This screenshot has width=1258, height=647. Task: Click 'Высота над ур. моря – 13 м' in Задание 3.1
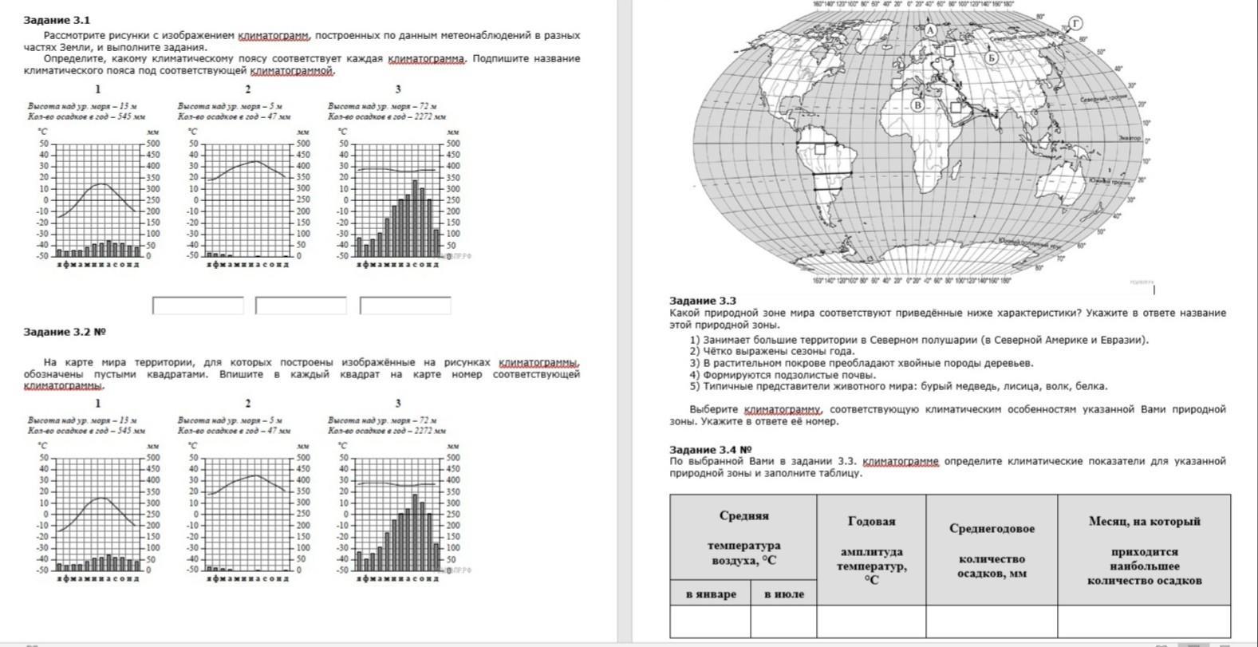(82, 105)
